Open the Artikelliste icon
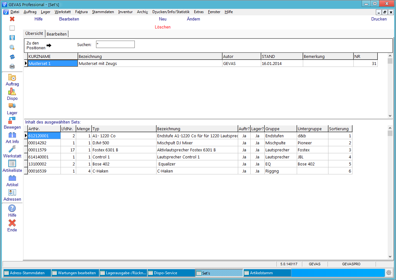Viewport: 396px width, 280px height. click(x=12, y=164)
